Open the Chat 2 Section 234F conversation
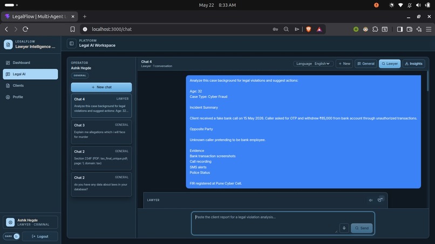This screenshot has width=435, height=244. [101, 158]
